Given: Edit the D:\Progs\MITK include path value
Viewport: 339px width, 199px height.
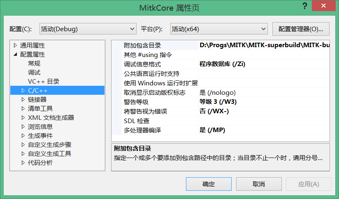Looking at the screenshot, I should point(264,45).
